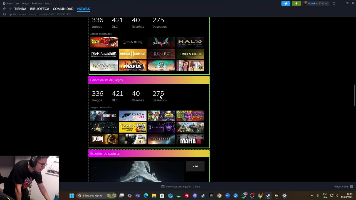This screenshot has height=200, width=356.
Task: Open the Mafia II thumbnail
Action: click(x=190, y=139)
